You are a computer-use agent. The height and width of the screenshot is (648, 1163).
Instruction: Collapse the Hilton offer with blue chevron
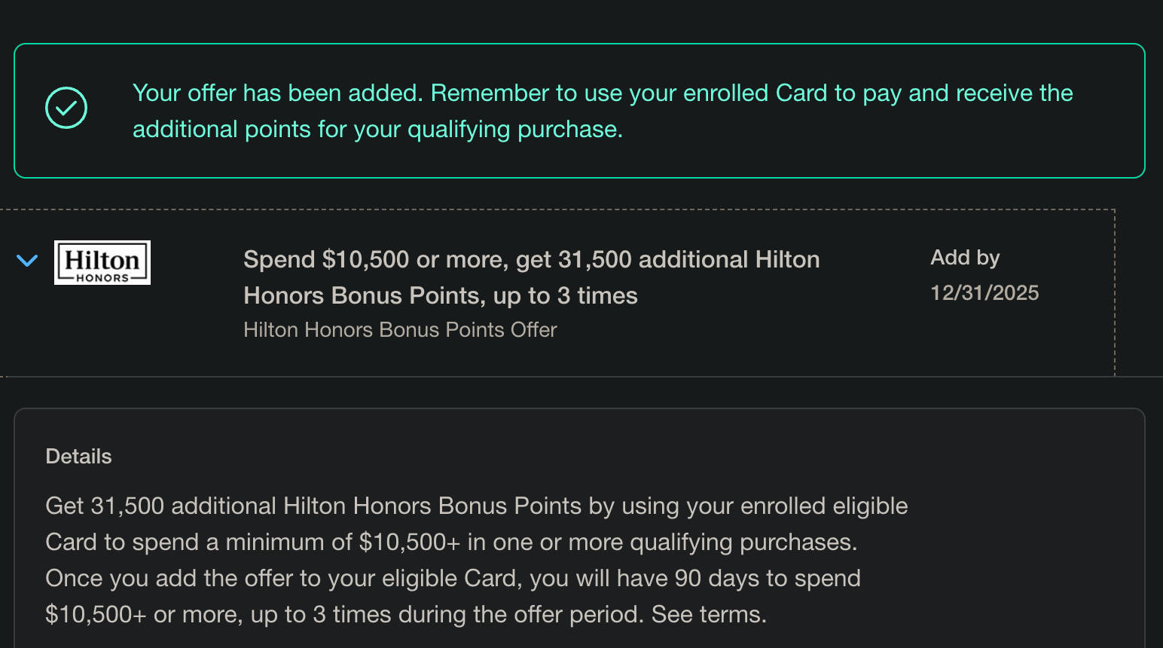point(27,261)
